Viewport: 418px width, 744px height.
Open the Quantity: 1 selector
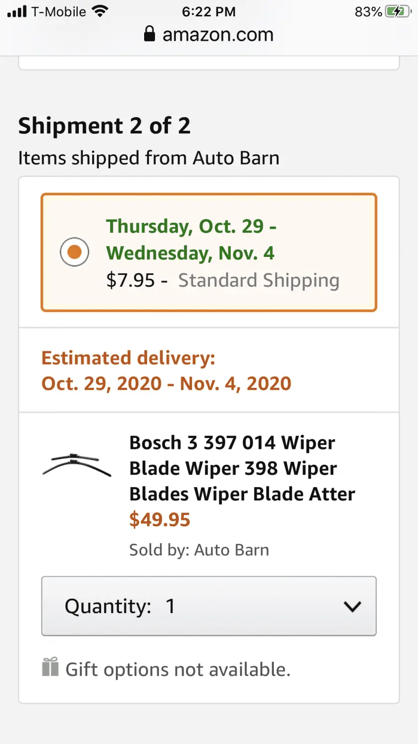tap(209, 606)
